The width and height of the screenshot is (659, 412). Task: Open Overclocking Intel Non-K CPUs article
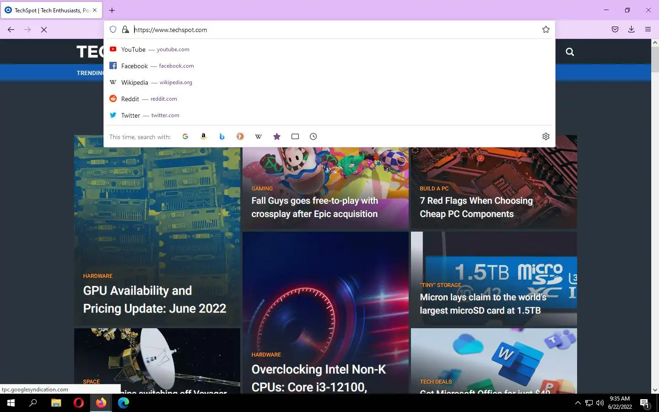[x=319, y=378]
